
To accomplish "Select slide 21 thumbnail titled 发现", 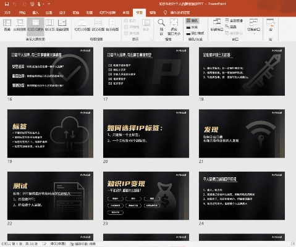I will point(242,133).
